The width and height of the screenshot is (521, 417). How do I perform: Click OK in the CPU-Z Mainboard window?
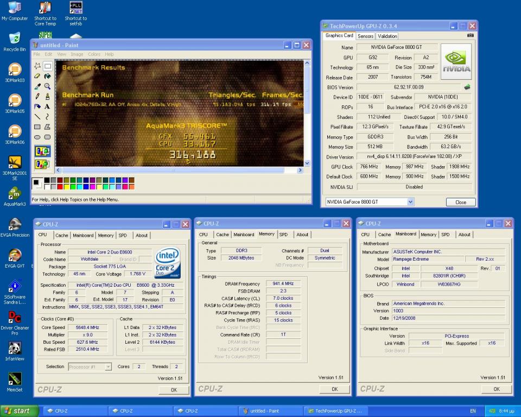(497, 389)
